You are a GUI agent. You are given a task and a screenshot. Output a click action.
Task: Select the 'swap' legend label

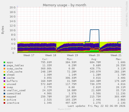[10, 87]
